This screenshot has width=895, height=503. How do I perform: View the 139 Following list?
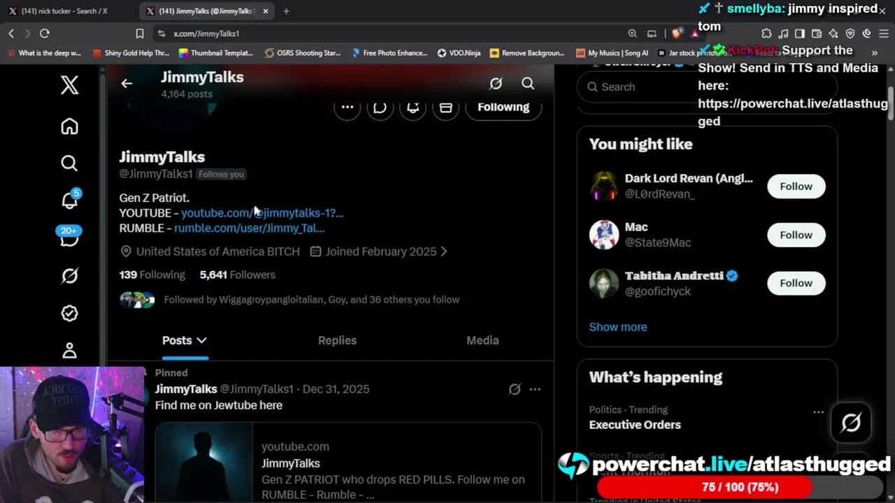click(x=152, y=275)
